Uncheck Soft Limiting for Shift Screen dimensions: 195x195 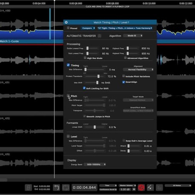(x=84, y=88)
